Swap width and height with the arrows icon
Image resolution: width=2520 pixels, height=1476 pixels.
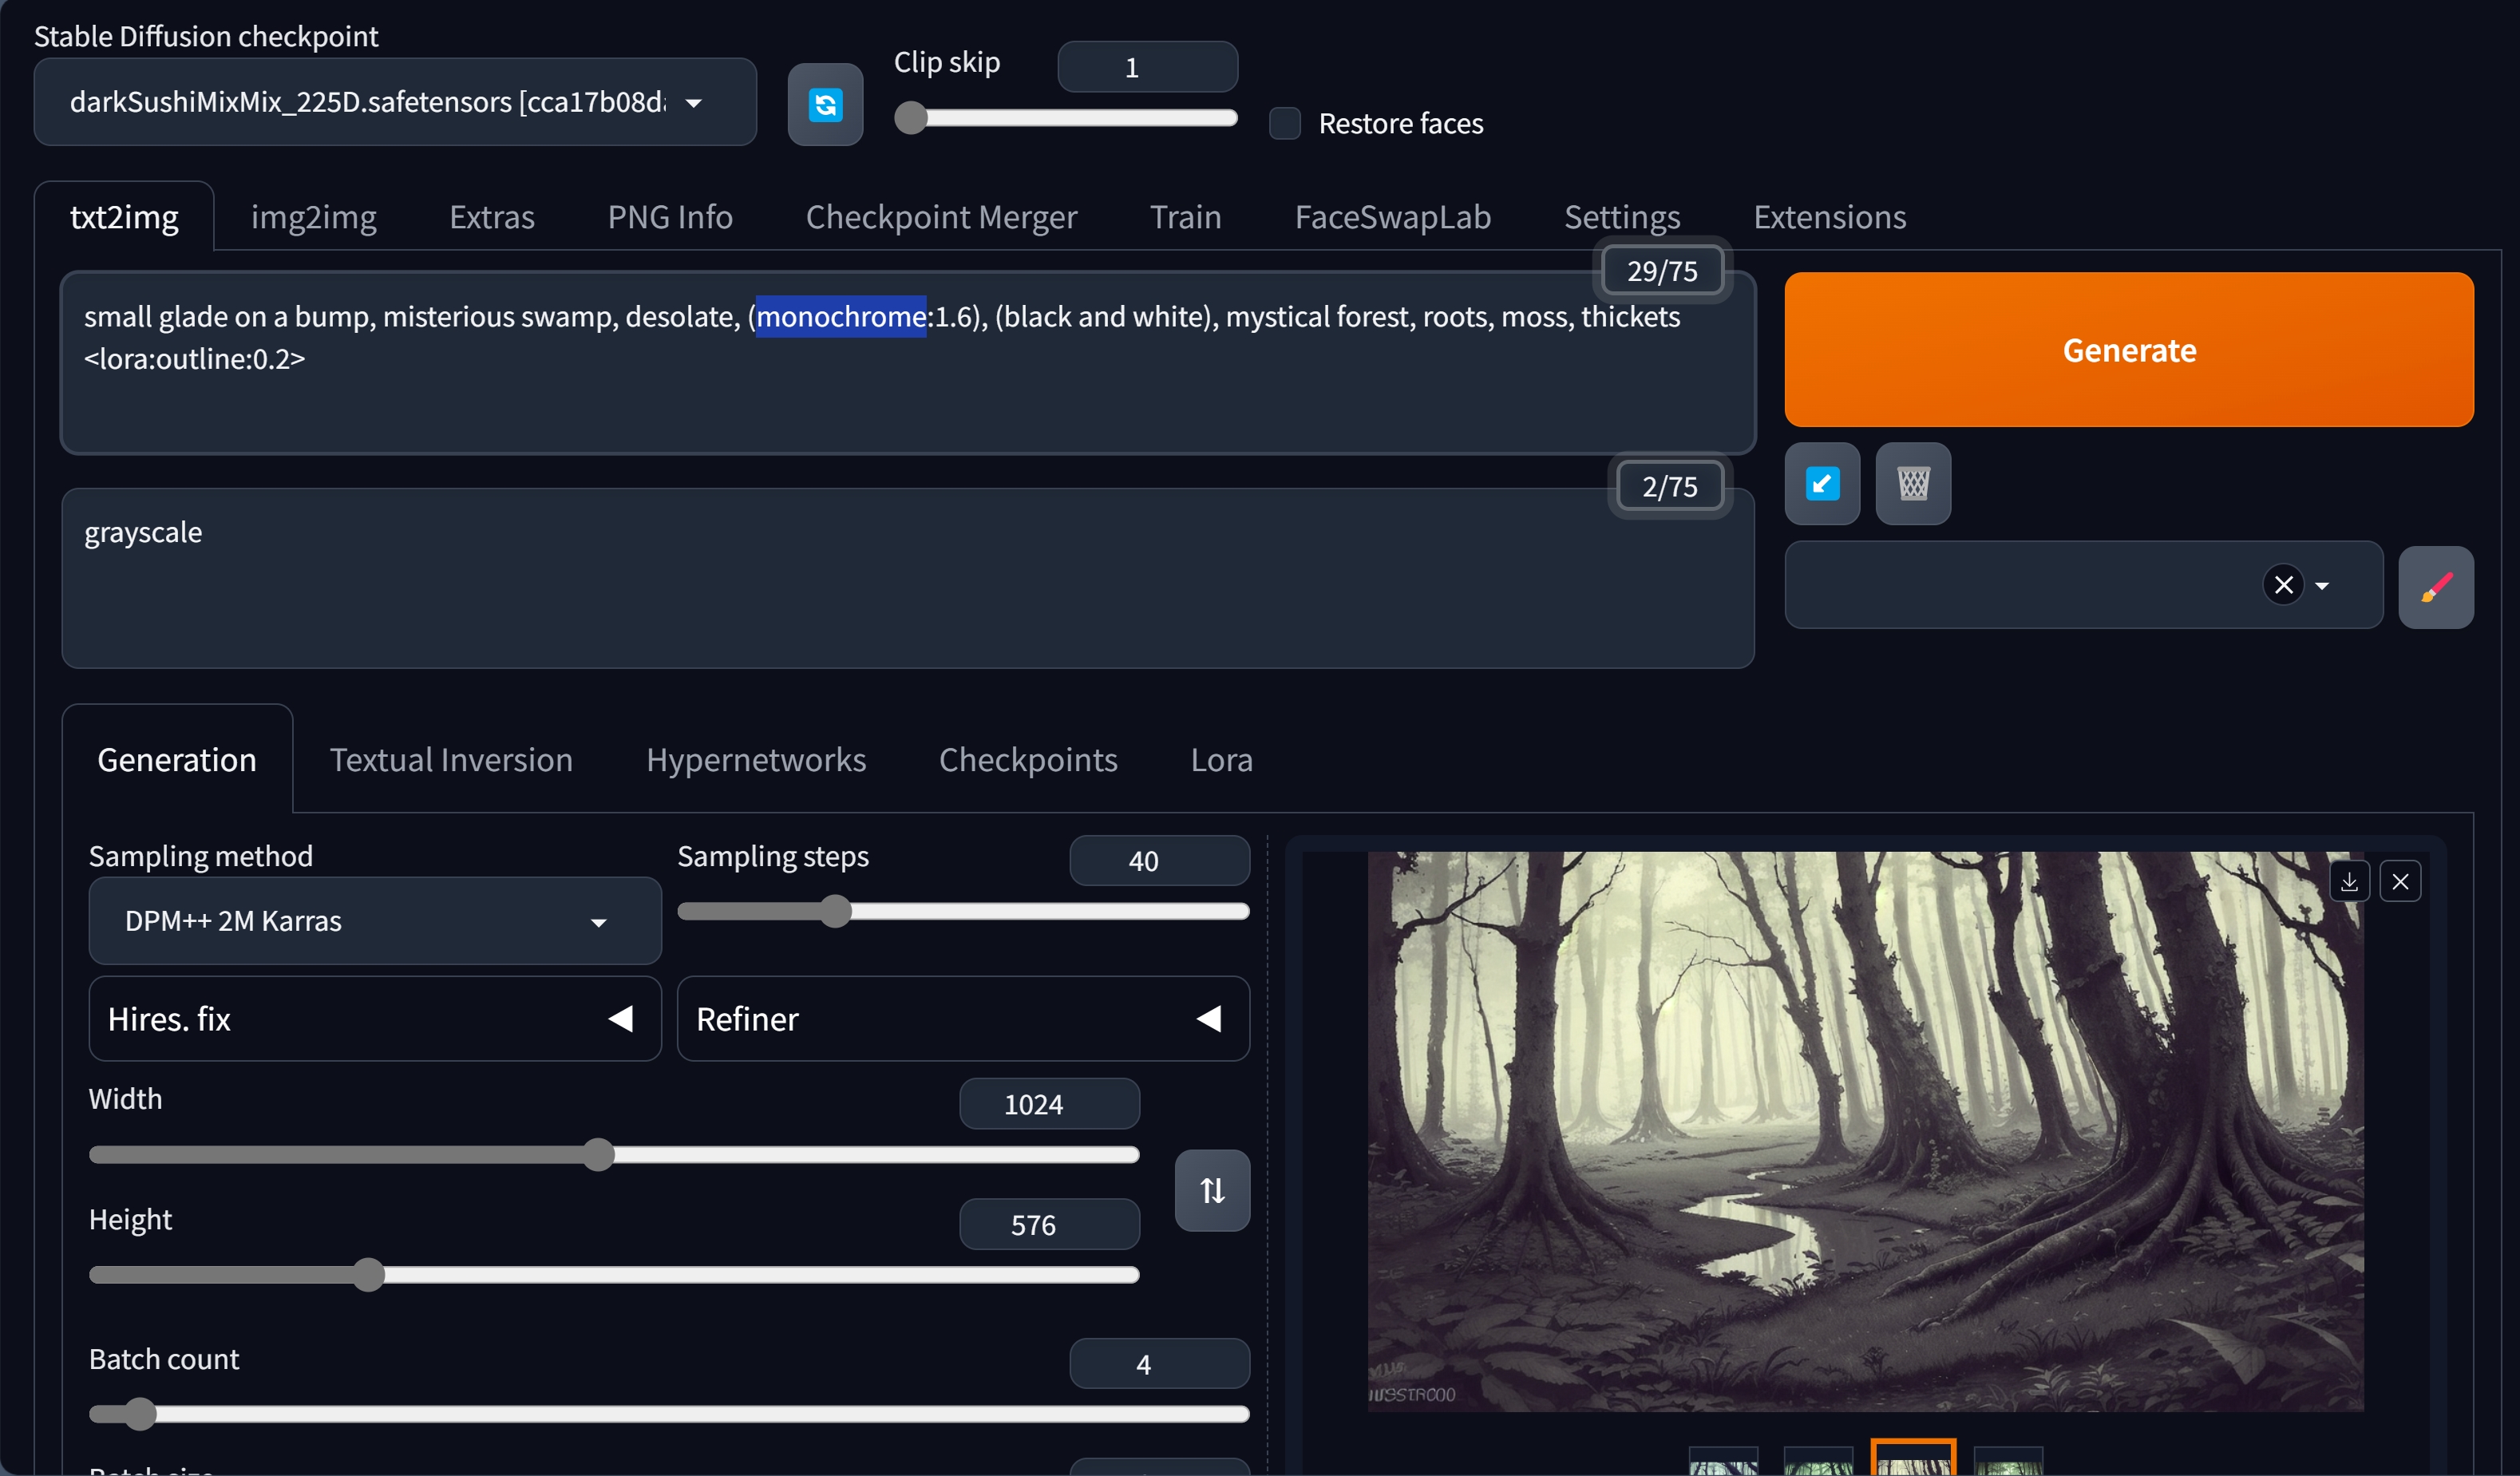pos(1212,1190)
